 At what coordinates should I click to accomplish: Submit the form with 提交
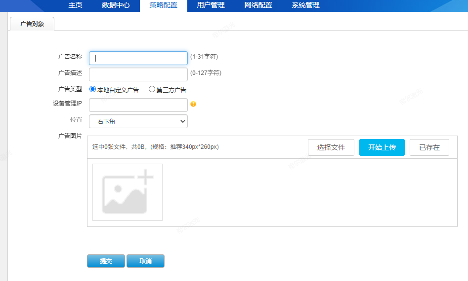106,261
